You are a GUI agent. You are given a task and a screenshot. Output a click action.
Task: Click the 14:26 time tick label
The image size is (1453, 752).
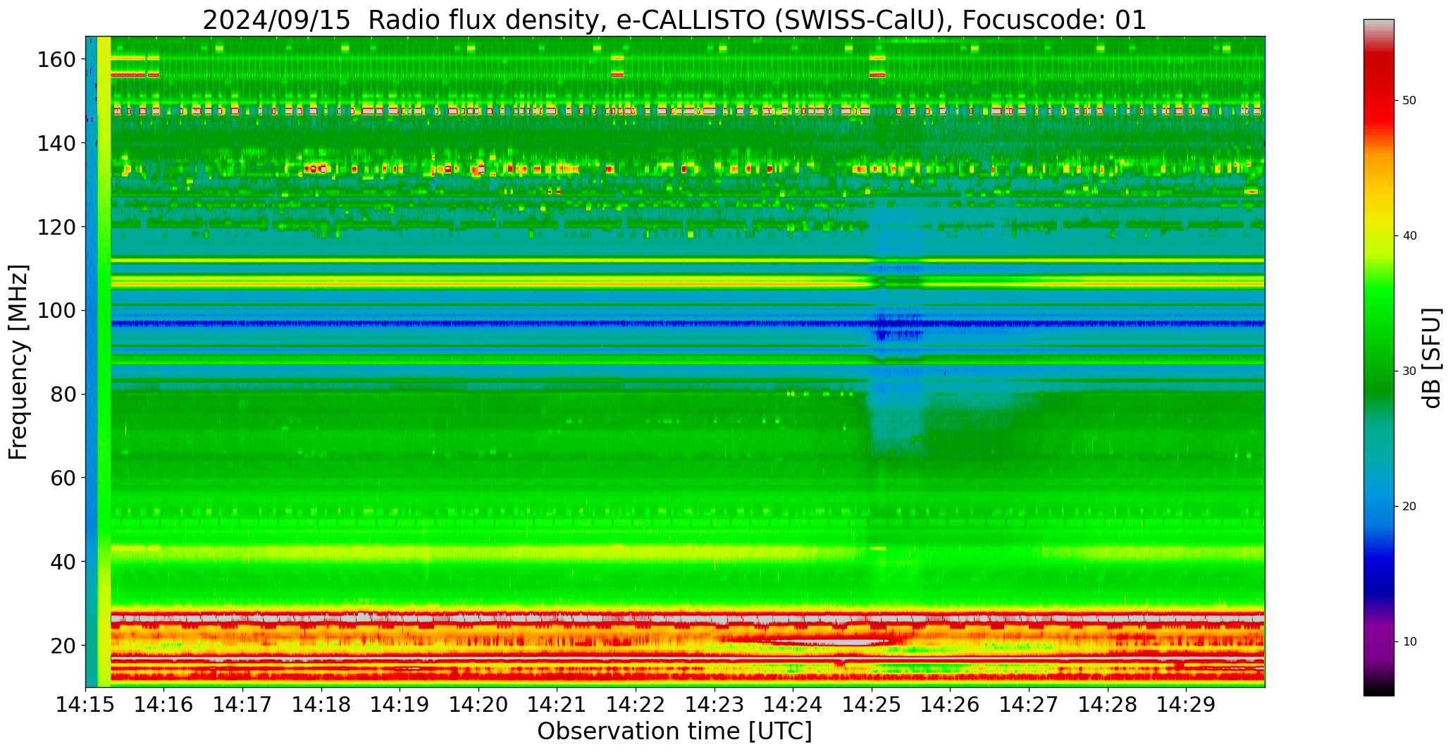click(951, 705)
